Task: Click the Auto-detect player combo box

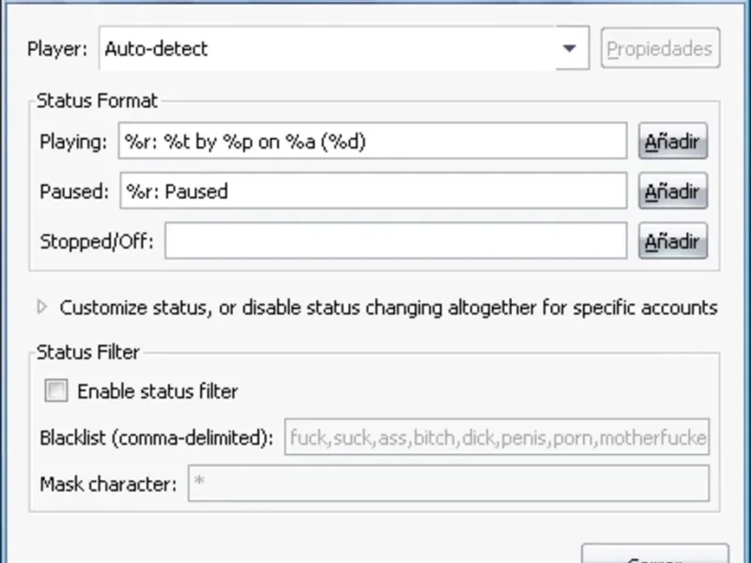Action: (x=329, y=49)
